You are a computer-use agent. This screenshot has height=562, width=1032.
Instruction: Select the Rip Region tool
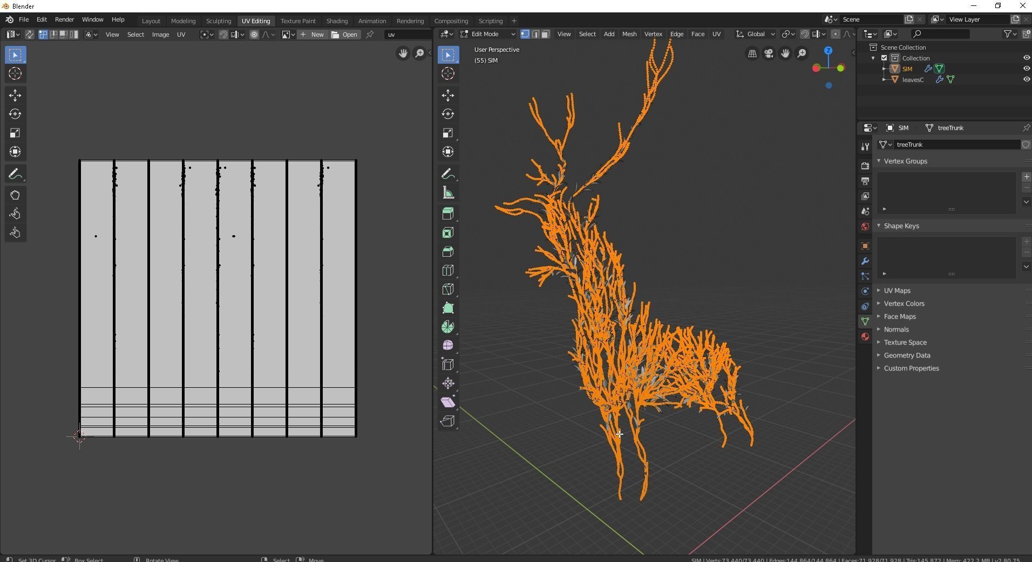[x=448, y=421]
